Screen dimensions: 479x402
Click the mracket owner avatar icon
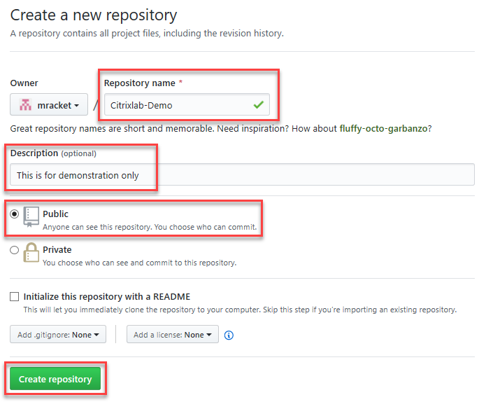tap(25, 105)
